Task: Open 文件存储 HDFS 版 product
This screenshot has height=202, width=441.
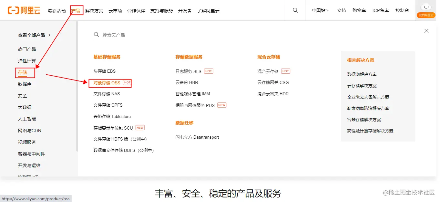Action: (120, 139)
